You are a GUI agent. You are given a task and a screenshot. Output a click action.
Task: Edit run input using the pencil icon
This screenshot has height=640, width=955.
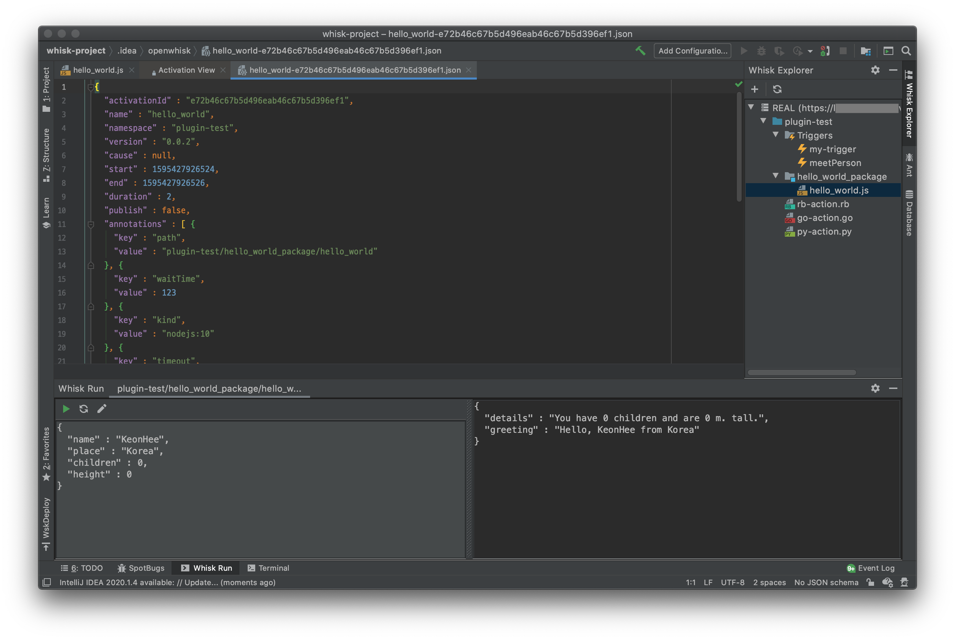click(x=102, y=408)
